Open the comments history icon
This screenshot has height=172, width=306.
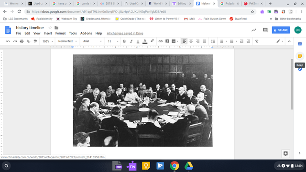[265, 30]
